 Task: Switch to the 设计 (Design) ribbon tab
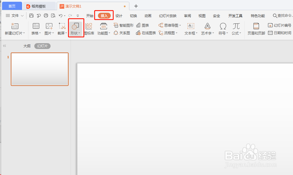click(119, 16)
